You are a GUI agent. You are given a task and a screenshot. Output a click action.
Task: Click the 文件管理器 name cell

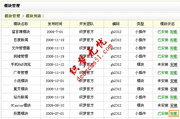click(21, 48)
